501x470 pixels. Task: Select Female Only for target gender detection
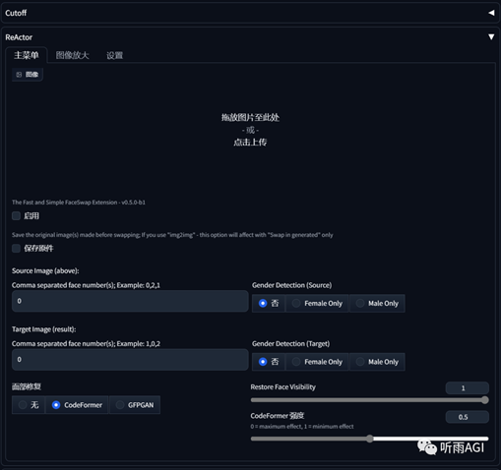317,362
